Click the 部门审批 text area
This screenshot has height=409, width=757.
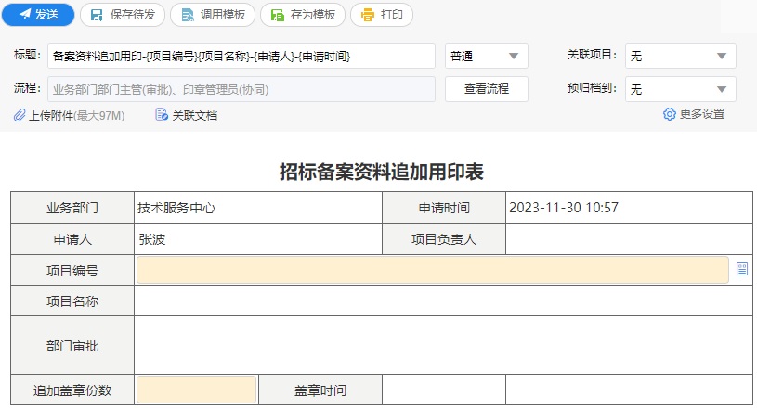(x=443, y=345)
